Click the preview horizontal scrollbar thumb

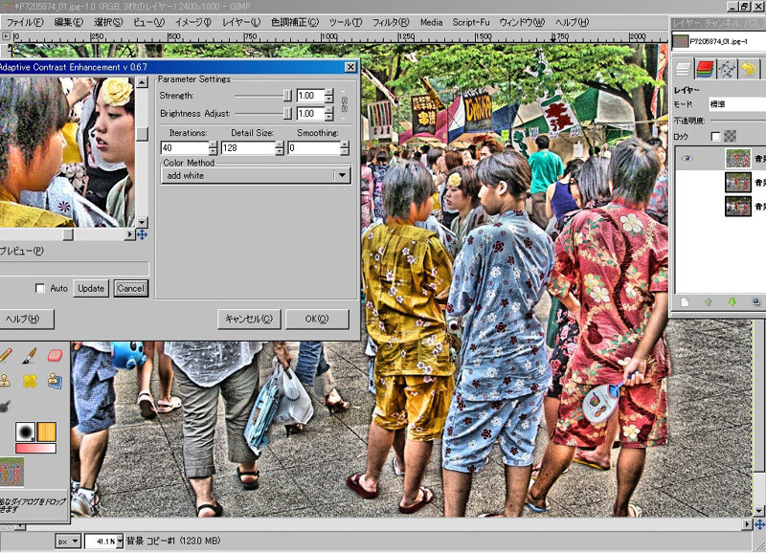coord(68,234)
